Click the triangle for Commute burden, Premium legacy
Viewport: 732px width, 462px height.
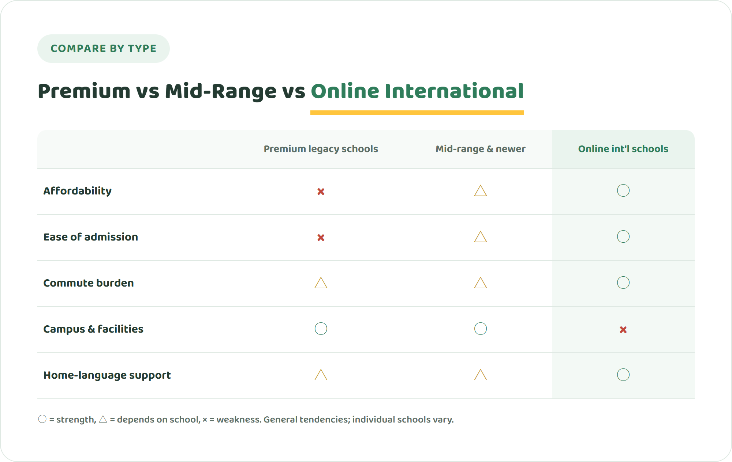(x=321, y=283)
